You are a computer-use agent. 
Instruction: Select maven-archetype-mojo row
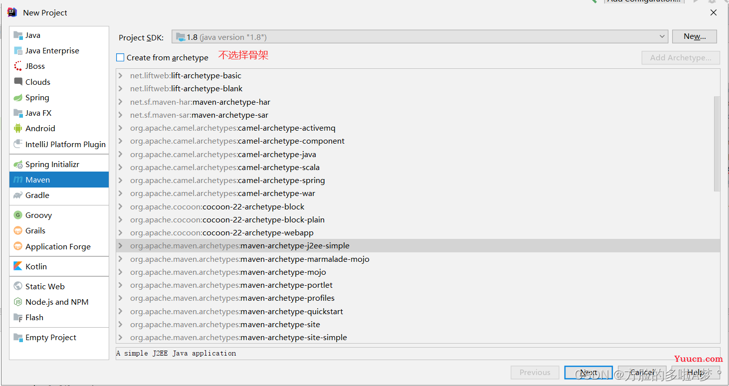point(418,272)
